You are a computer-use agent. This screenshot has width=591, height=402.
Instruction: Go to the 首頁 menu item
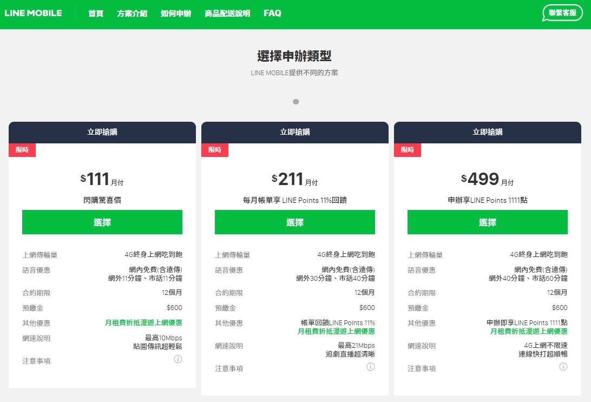pyautogui.click(x=96, y=14)
